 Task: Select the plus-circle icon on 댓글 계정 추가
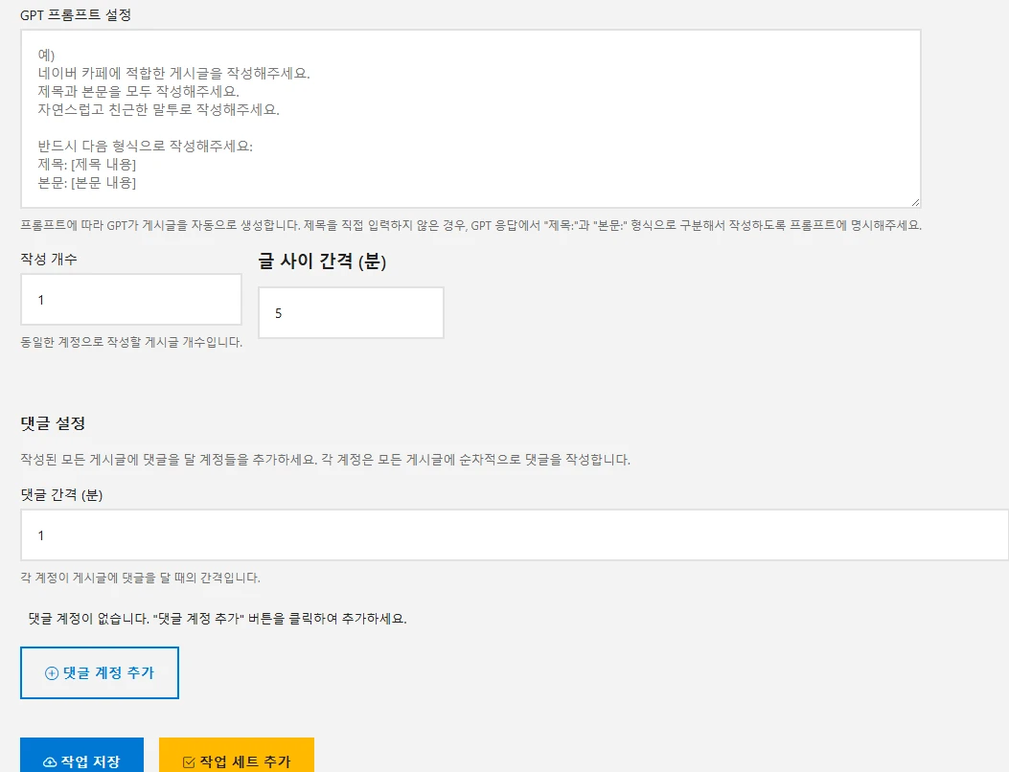click(x=51, y=673)
